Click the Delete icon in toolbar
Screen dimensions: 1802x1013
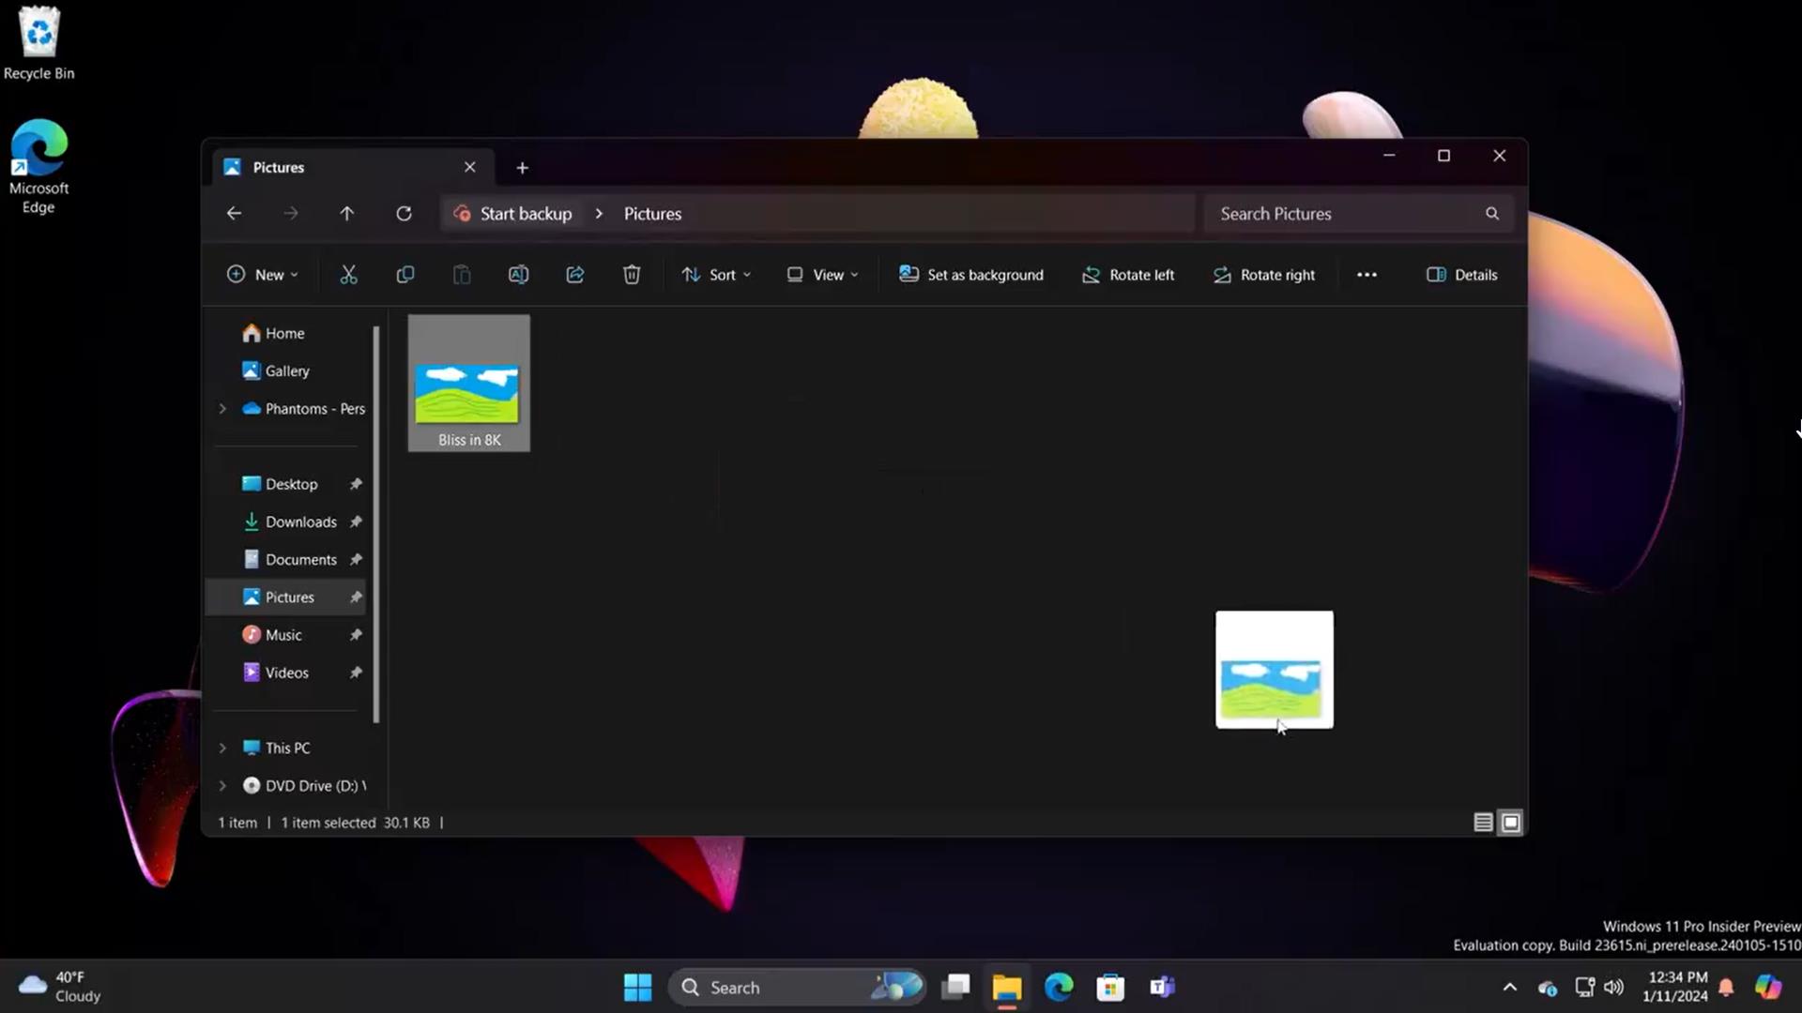[632, 275]
